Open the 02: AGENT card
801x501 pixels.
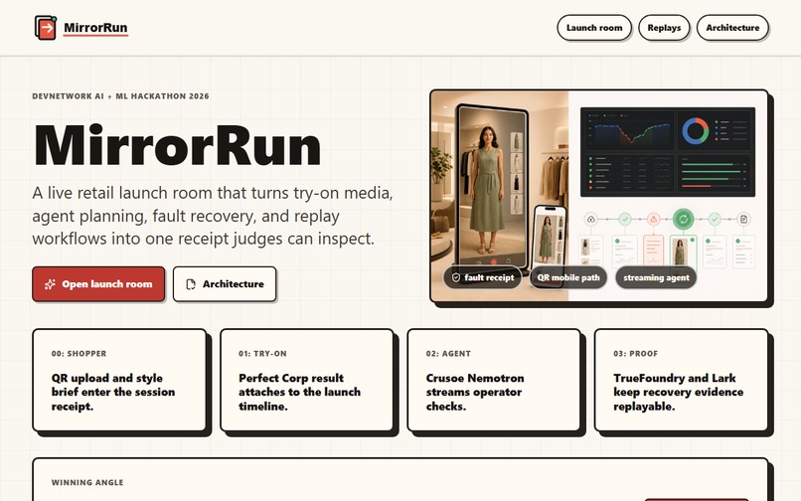(x=494, y=381)
